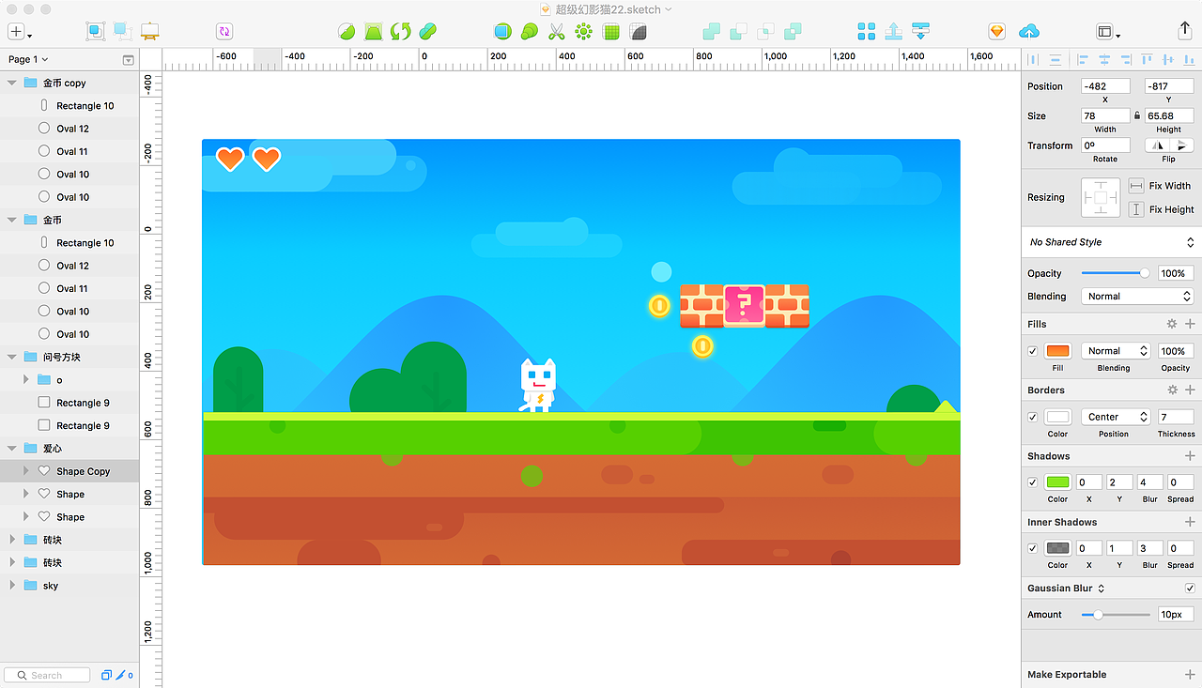Click the Make Exportable plus button
This screenshot has height=688, width=1202.
[1190, 675]
